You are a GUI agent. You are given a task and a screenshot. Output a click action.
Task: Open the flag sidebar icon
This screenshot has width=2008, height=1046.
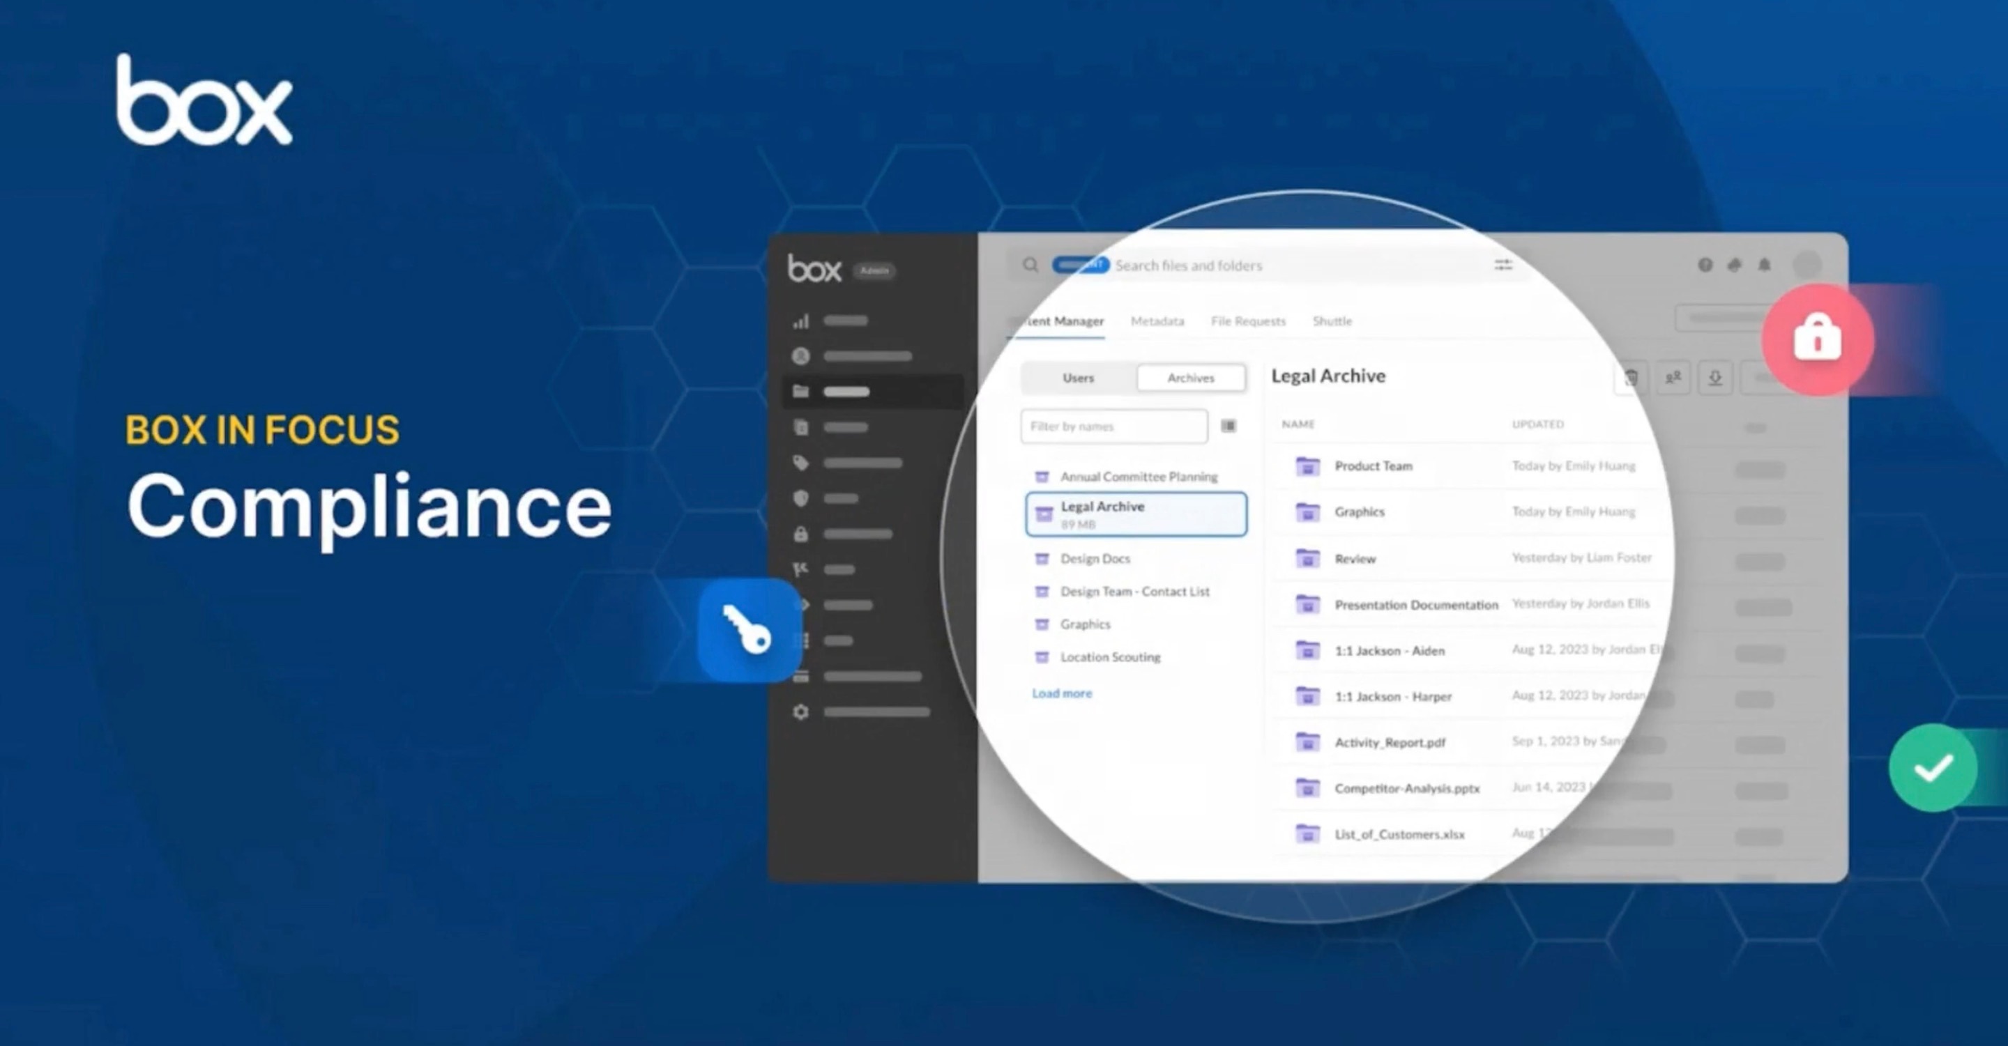coord(800,570)
